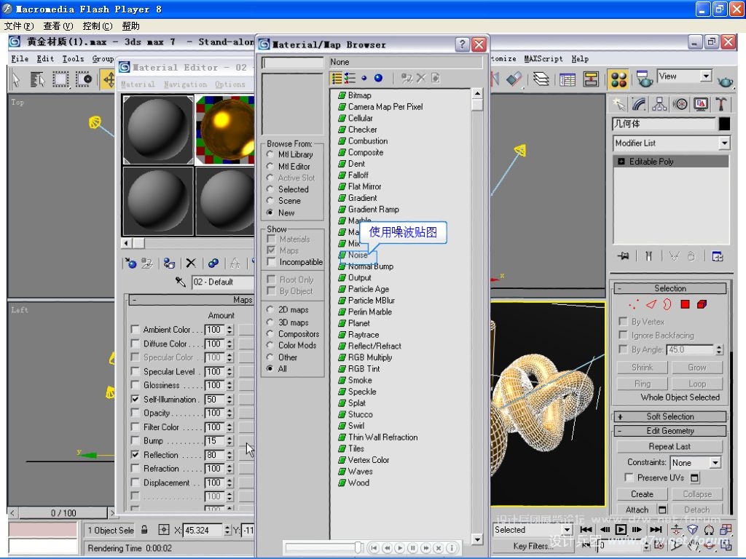Click Pin Stack icon under modifier stack
This screenshot has height=559, width=746.
(x=623, y=256)
